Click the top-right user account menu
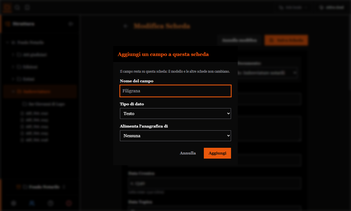This screenshot has height=211, width=351. click(332, 7)
